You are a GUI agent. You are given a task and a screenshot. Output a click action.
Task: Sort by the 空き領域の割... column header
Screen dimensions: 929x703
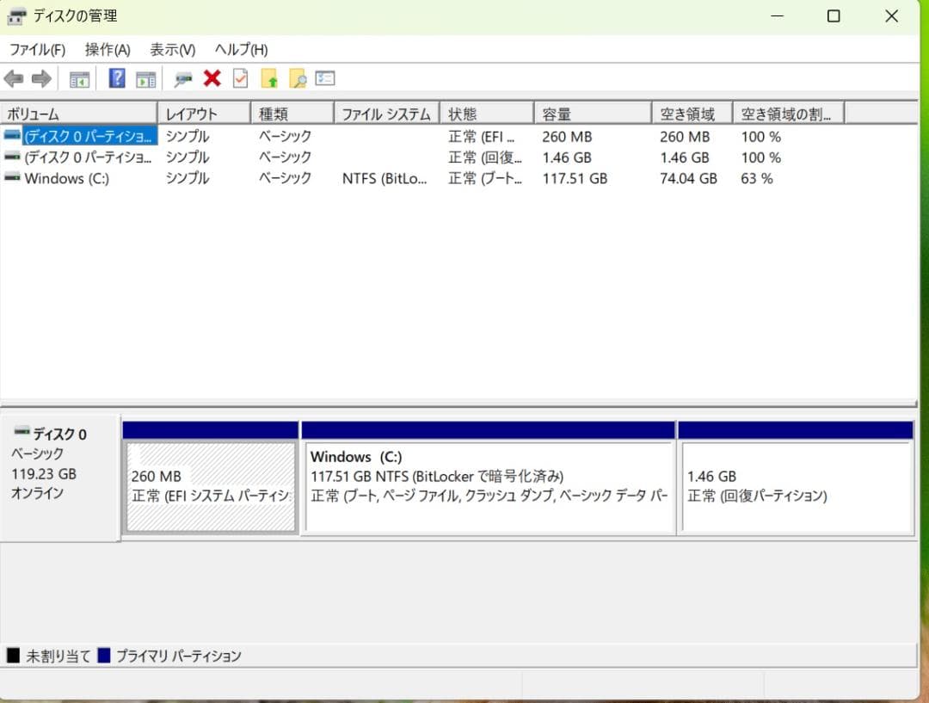tap(789, 114)
